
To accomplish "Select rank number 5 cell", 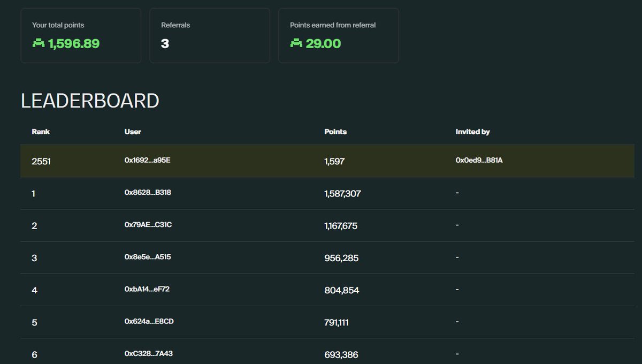I will click(x=34, y=322).
